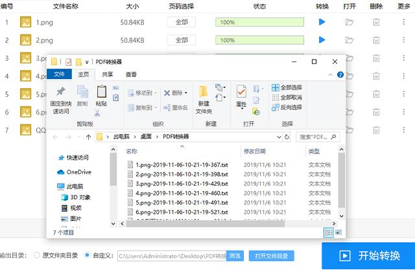
Task: Click the 100% progress bar for 1.png
Action: (x=259, y=22)
